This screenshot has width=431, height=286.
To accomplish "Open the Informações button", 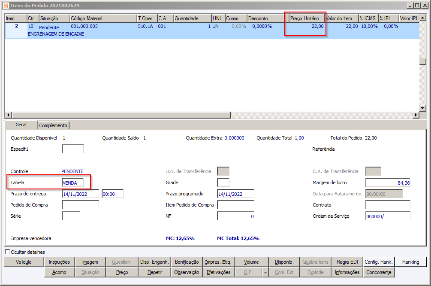I will pos(347,273).
